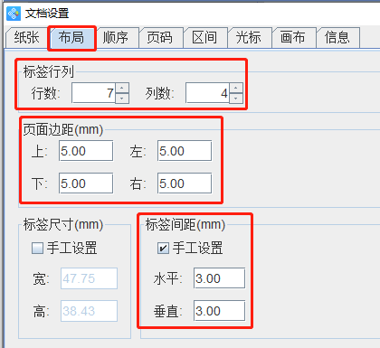Viewport: 380px width, 348px height.
Task: Focus the 下 page margin field
Action: tap(86, 183)
